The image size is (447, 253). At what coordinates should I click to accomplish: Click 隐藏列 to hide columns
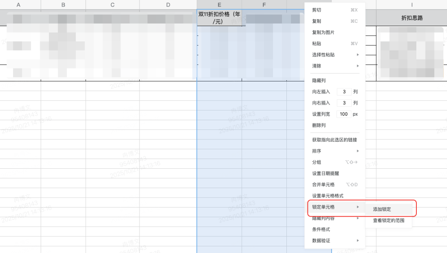tap(319, 81)
